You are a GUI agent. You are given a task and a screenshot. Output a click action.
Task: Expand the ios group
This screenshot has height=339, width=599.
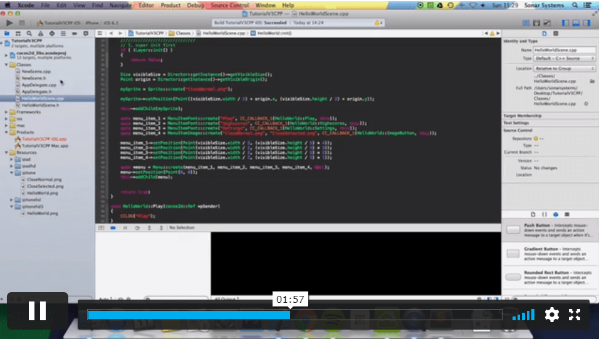[6, 119]
